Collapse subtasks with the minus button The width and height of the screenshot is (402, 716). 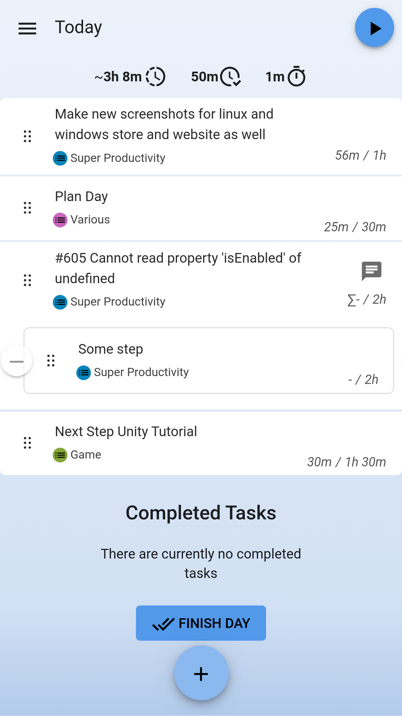(x=17, y=361)
